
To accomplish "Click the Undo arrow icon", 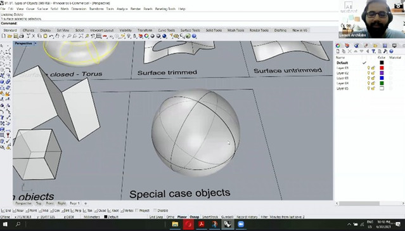I will point(51,36).
